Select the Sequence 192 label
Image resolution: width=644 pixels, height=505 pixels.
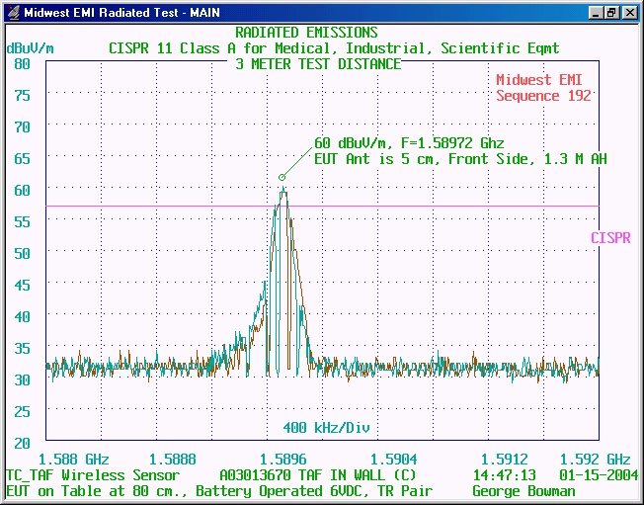coord(543,96)
